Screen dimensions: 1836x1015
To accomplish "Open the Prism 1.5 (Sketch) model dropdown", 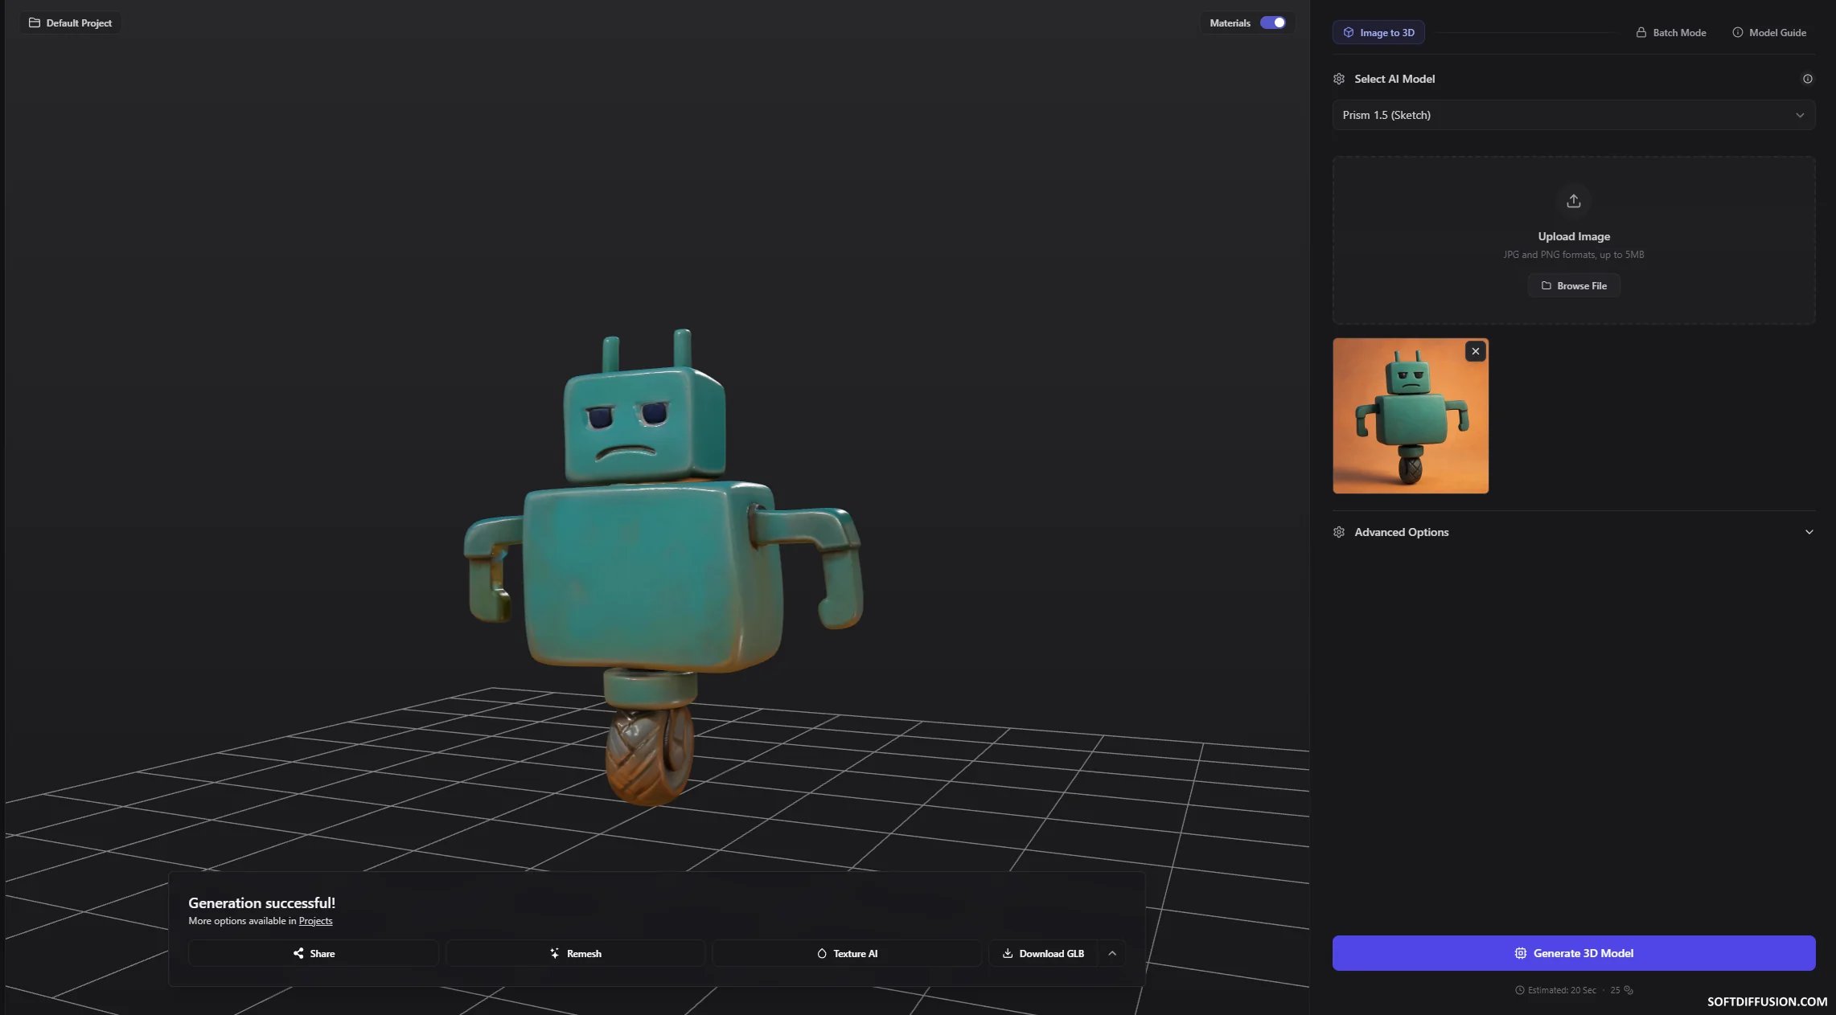I will click(x=1573, y=115).
